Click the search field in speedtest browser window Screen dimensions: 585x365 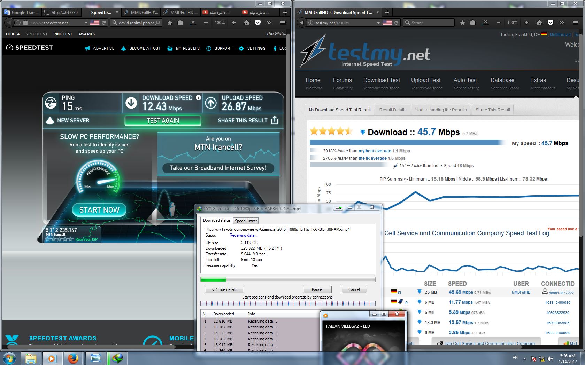[136, 23]
